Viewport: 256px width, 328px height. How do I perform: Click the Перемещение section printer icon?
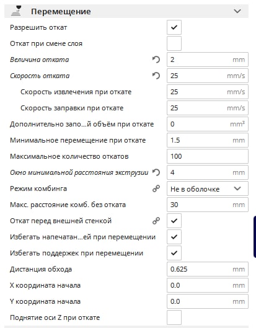point(16,11)
